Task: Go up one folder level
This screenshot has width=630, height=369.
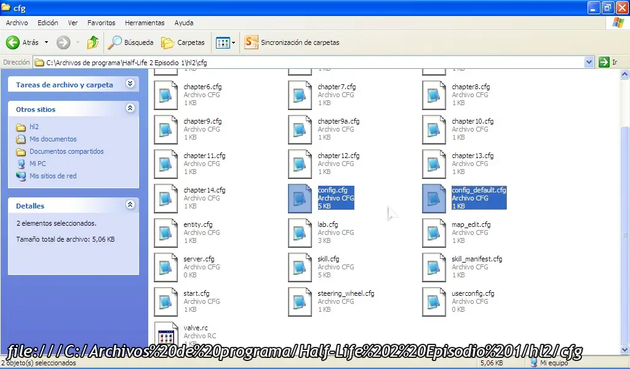Action: click(93, 42)
